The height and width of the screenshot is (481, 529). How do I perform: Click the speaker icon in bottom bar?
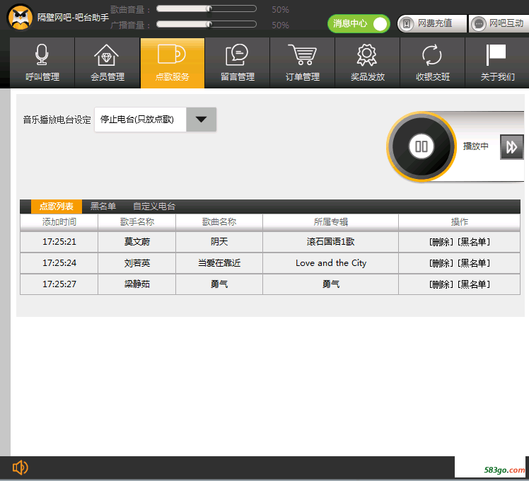click(x=21, y=468)
